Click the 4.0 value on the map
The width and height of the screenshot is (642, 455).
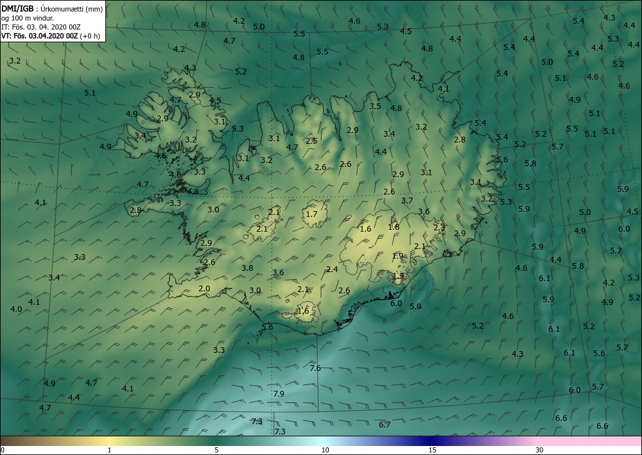click(16, 309)
